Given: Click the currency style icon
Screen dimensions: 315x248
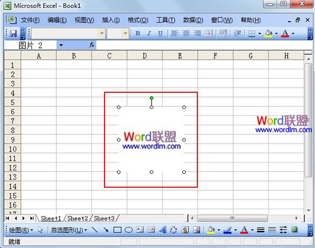Looking at the screenshot, I should tap(223, 34).
